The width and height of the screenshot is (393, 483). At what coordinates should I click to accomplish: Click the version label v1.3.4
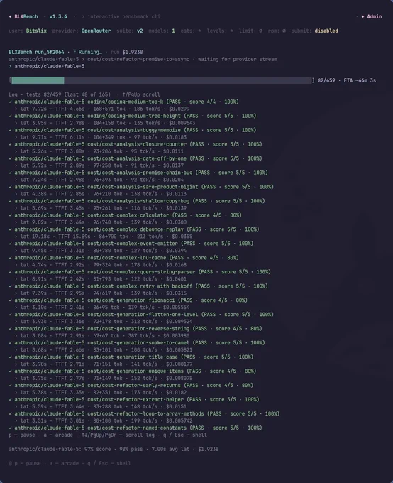point(58,16)
